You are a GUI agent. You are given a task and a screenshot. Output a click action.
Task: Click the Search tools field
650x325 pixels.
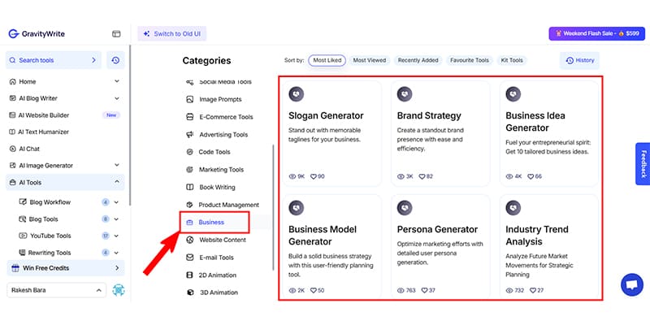point(53,60)
